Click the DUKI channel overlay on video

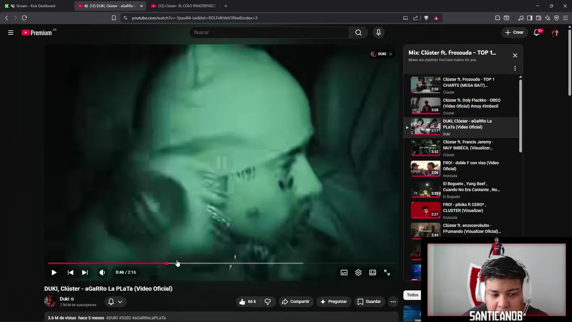pos(378,54)
